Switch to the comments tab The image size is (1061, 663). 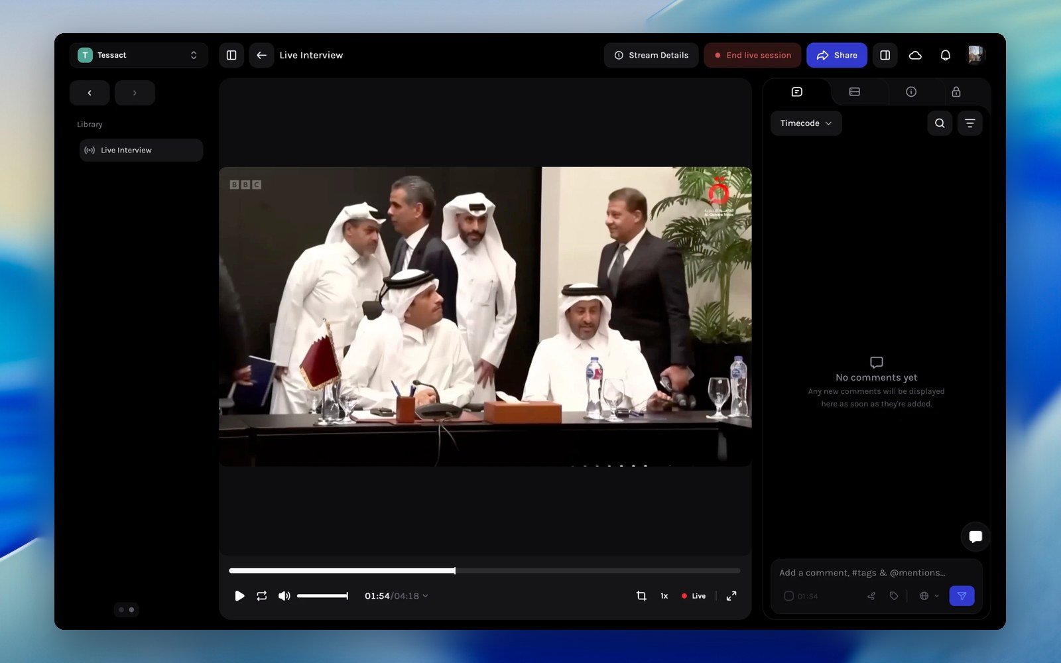(x=797, y=92)
